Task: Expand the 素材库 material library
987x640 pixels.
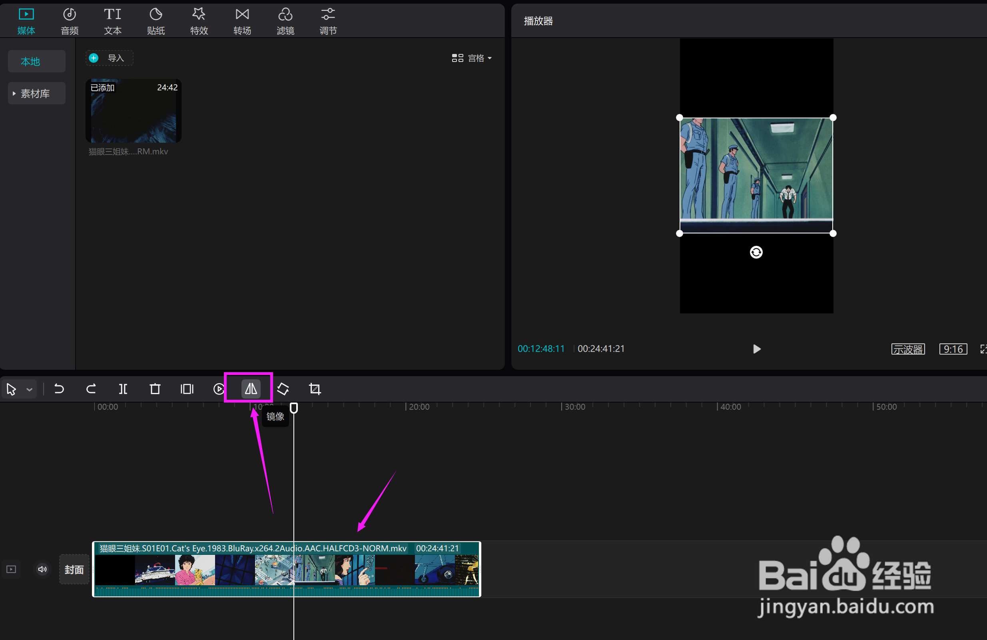Action: (x=36, y=93)
